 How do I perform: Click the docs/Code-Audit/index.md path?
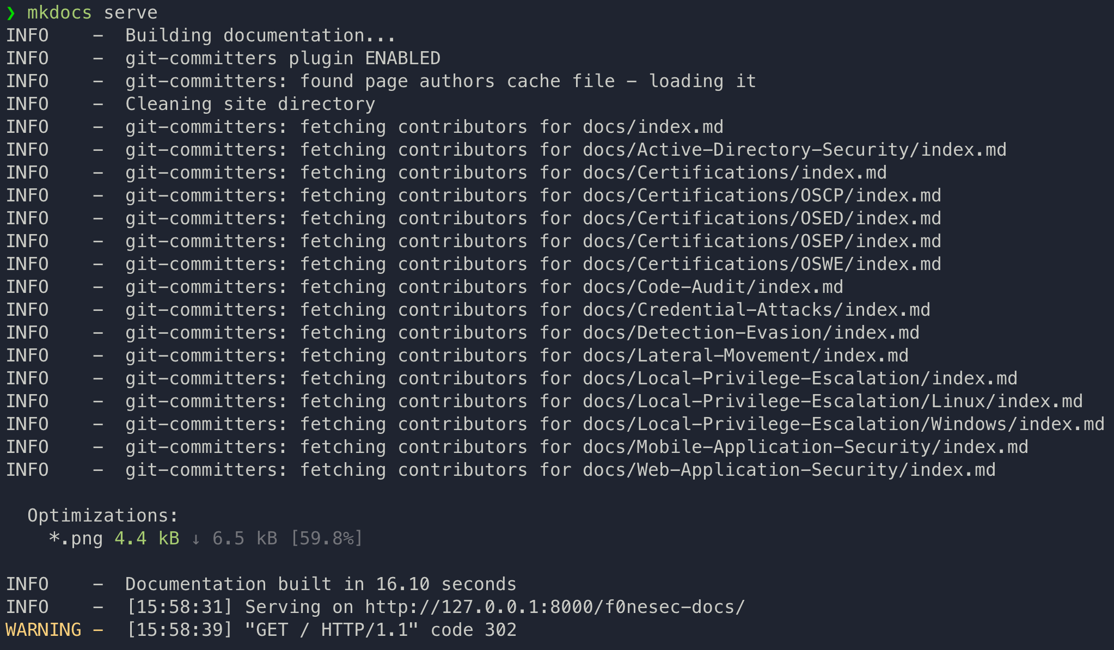[713, 287]
